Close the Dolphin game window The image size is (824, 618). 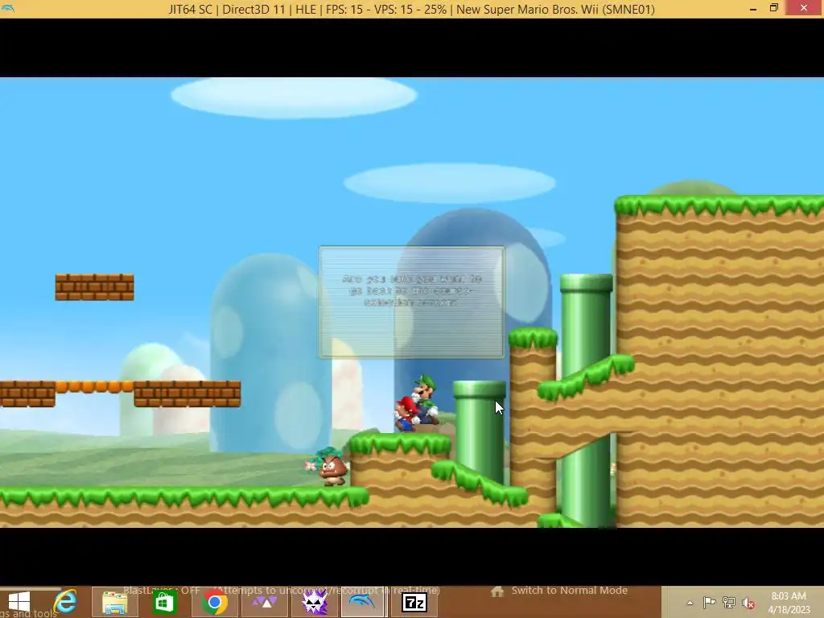point(804,8)
